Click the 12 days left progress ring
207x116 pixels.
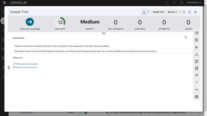60,22
